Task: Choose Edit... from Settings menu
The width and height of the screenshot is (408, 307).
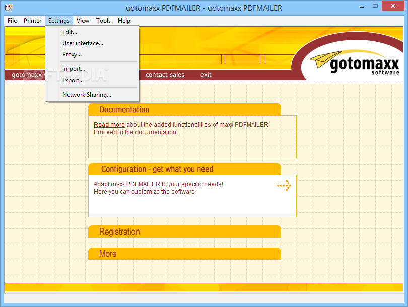Action: click(x=92, y=32)
